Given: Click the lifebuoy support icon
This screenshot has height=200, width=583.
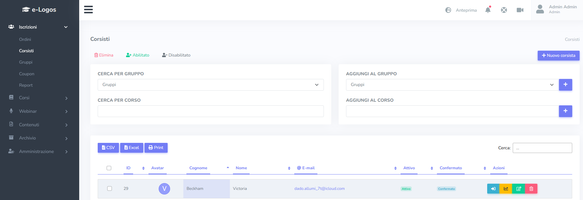Looking at the screenshot, I should click(x=504, y=10).
